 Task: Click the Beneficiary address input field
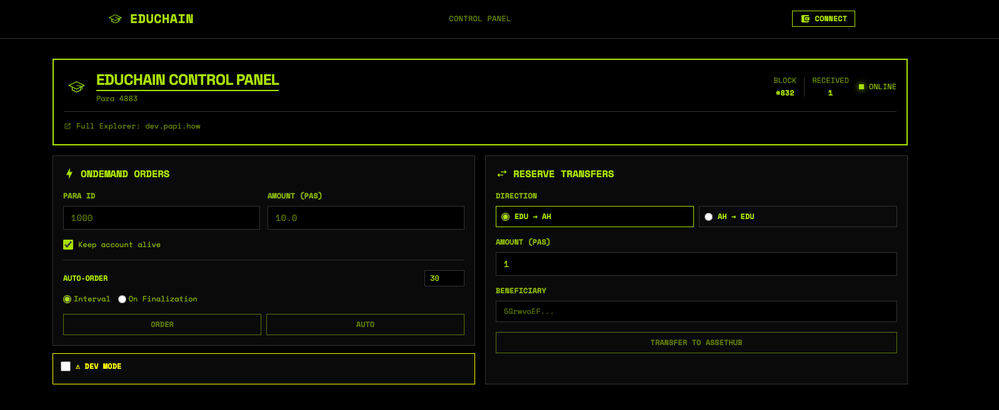pos(696,311)
